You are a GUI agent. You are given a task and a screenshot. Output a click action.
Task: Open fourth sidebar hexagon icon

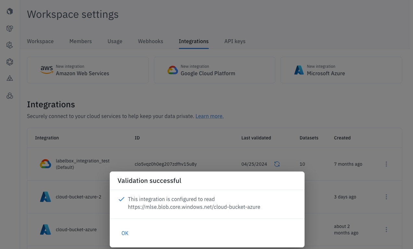click(x=10, y=62)
